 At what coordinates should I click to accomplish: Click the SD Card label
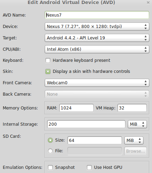tap(12, 136)
